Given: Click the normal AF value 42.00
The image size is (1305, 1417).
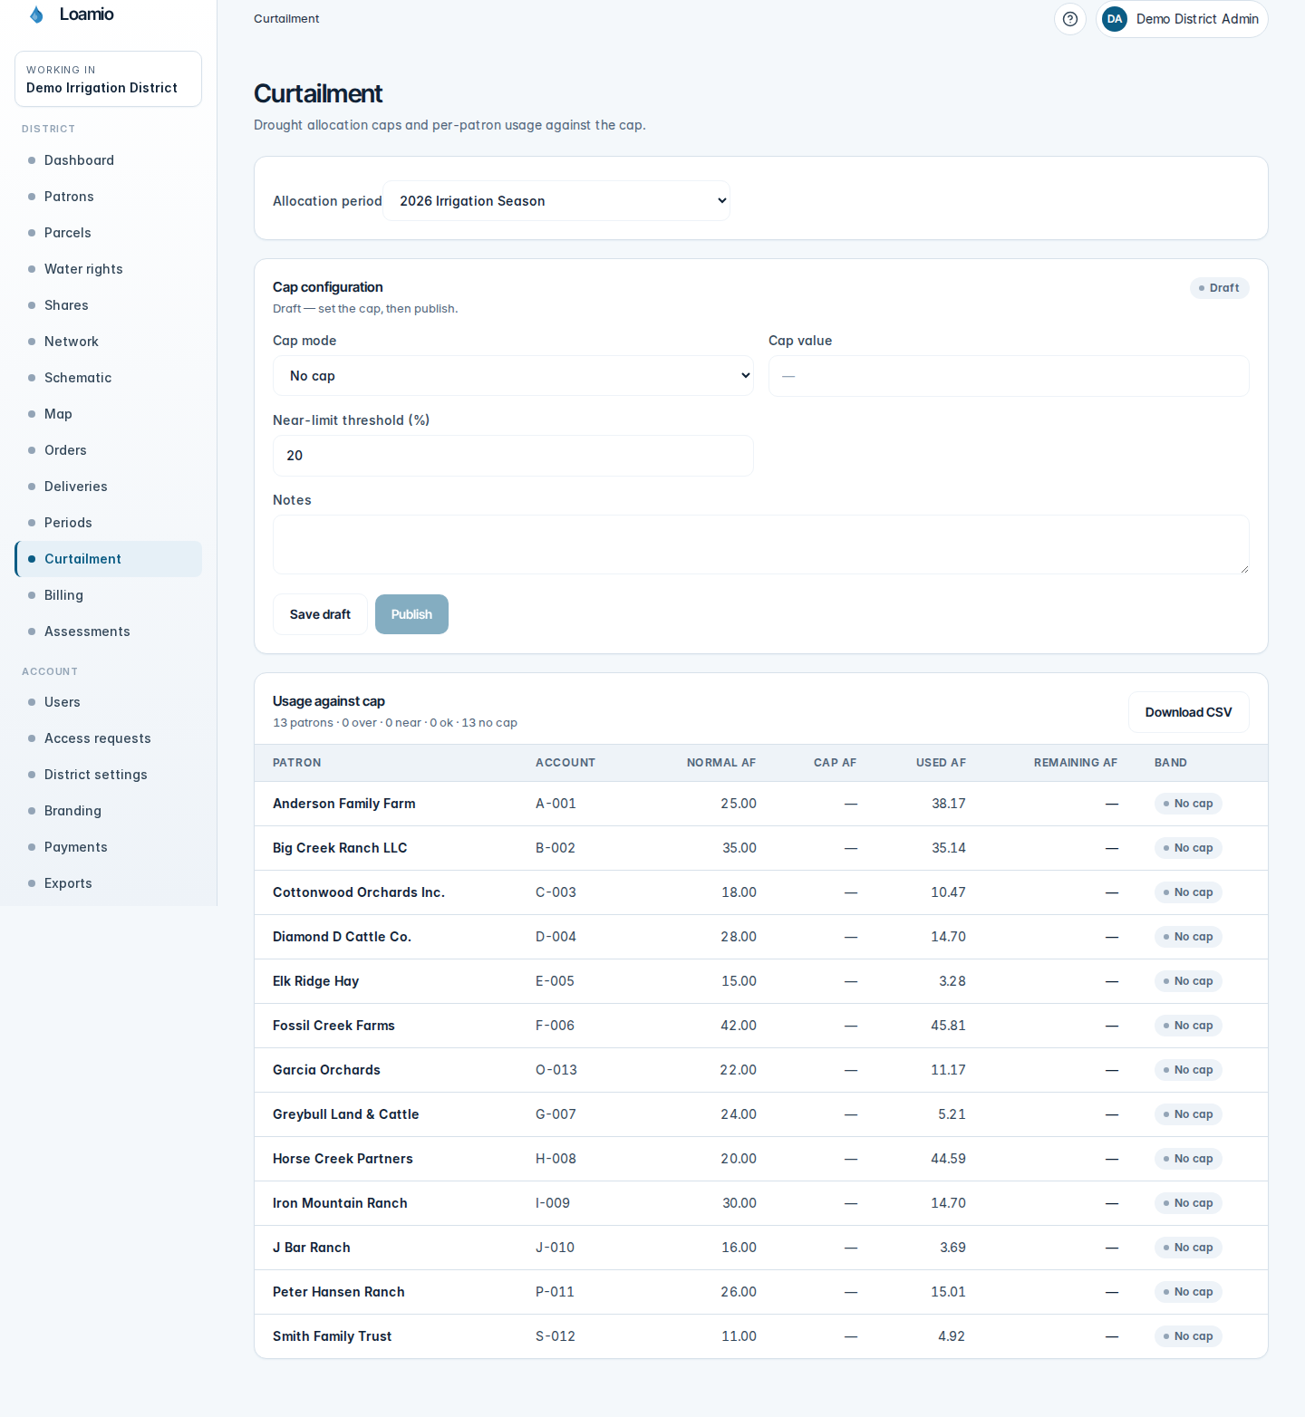Looking at the screenshot, I should click(x=739, y=1026).
